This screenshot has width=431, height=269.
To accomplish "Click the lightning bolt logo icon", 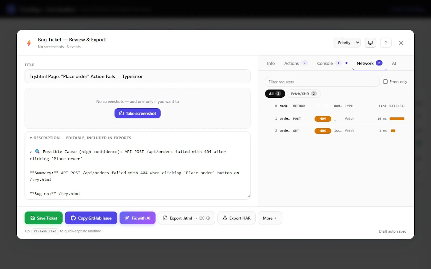I will (29, 43).
